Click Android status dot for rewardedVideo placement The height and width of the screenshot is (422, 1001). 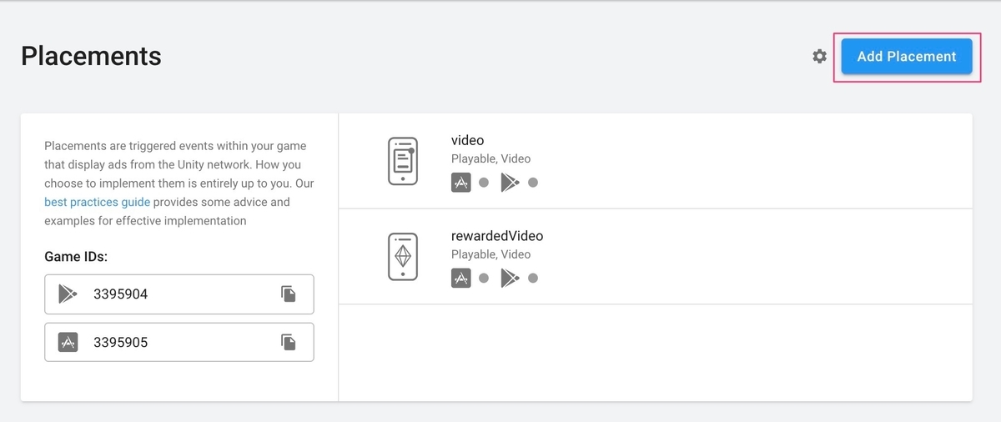533,279
